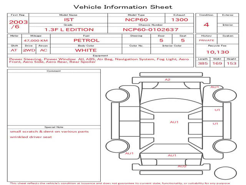
Task: Click the chassis number NCP60-0102637
Action: coord(150,29)
